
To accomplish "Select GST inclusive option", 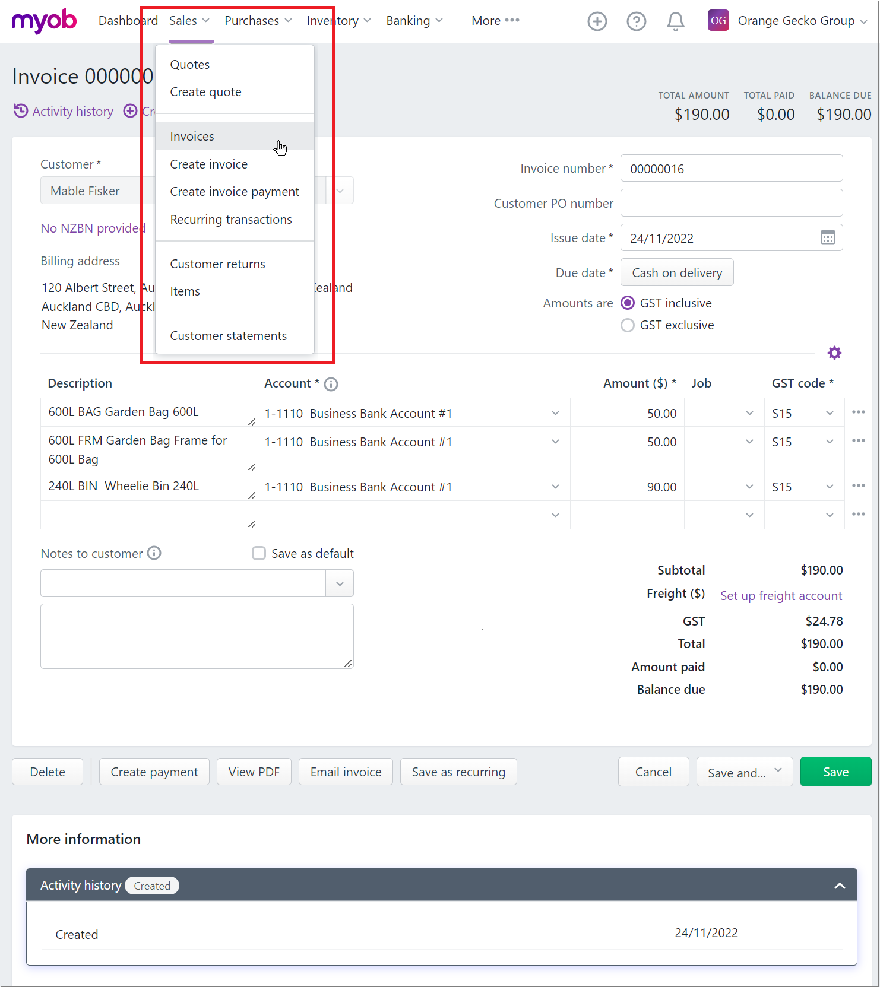I will click(x=627, y=303).
